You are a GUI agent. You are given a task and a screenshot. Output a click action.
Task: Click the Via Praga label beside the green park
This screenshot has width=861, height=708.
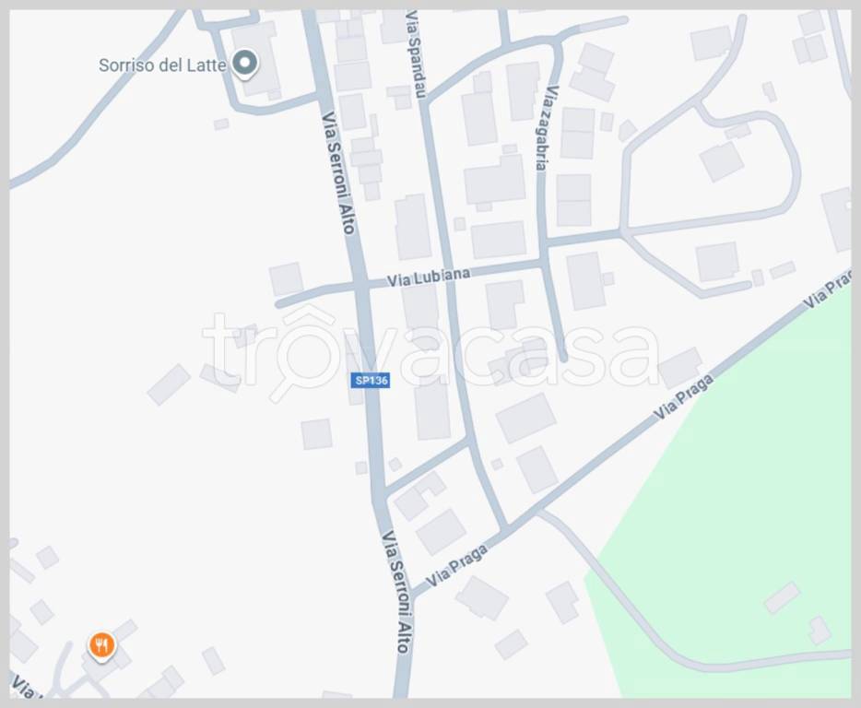click(684, 396)
